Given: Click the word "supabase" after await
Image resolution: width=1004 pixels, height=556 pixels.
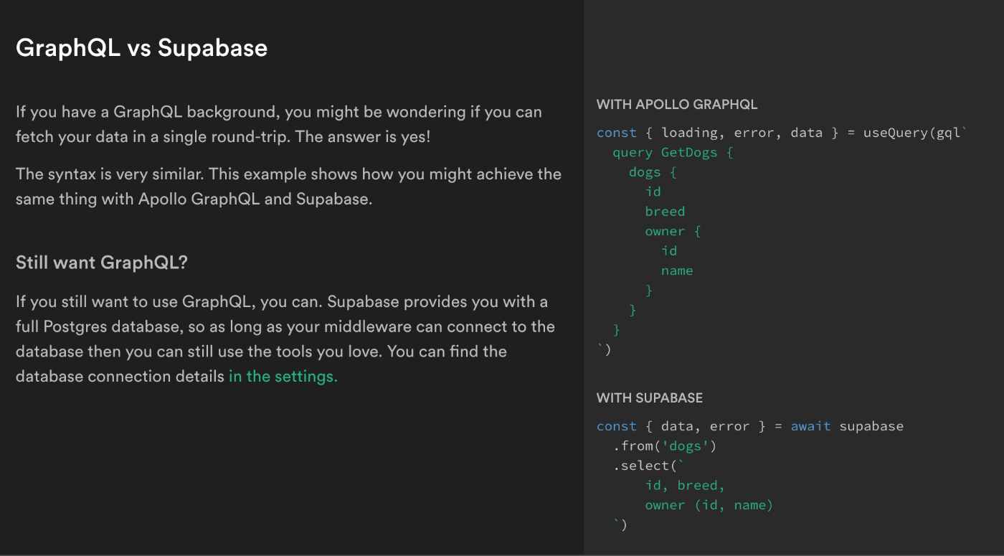Looking at the screenshot, I should (x=871, y=427).
